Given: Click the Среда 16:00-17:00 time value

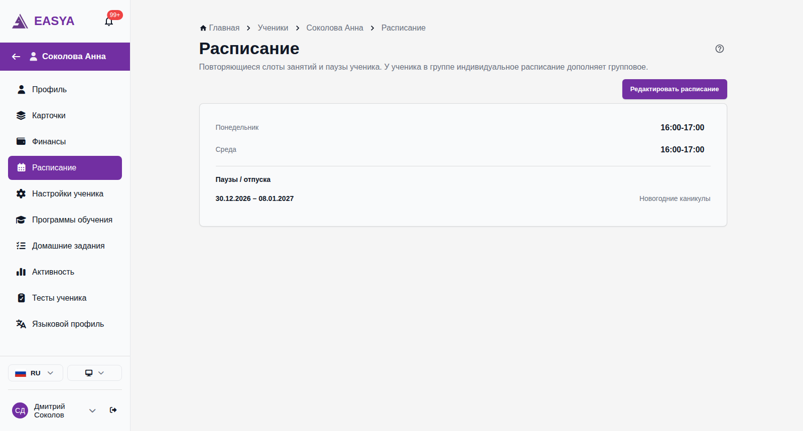Looking at the screenshot, I should pyautogui.click(x=682, y=149).
